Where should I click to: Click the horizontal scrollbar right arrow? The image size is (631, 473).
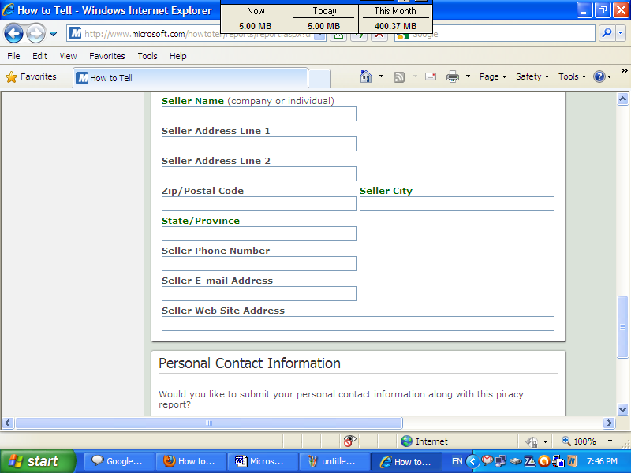[609, 423]
